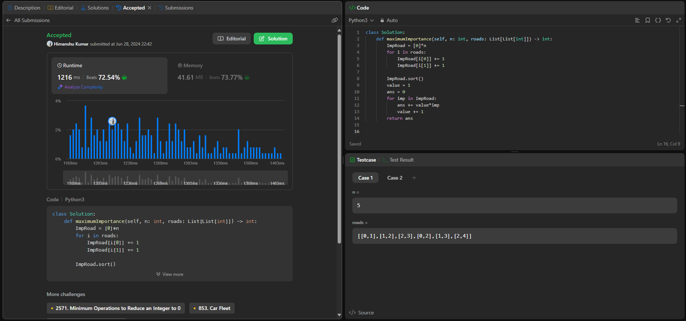Open the Python3 language dropdown
The width and height of the screenshot is (686, 321).
[361, 20]
